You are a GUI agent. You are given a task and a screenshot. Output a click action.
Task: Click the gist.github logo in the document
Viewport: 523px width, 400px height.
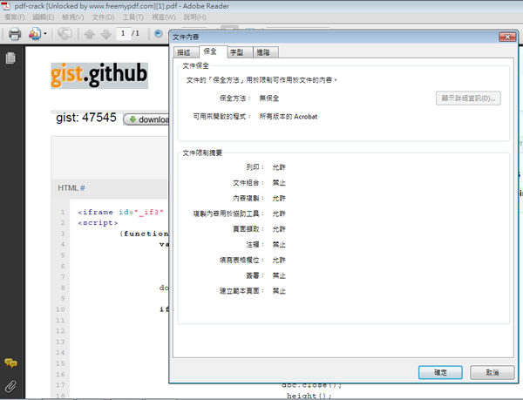pyautogui.click(x=99, y=76)
